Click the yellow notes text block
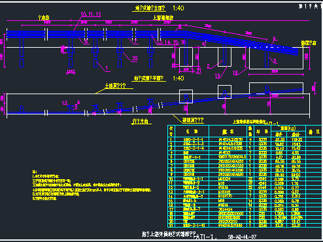Screen dimensions: 323x242 pos(92,185)
